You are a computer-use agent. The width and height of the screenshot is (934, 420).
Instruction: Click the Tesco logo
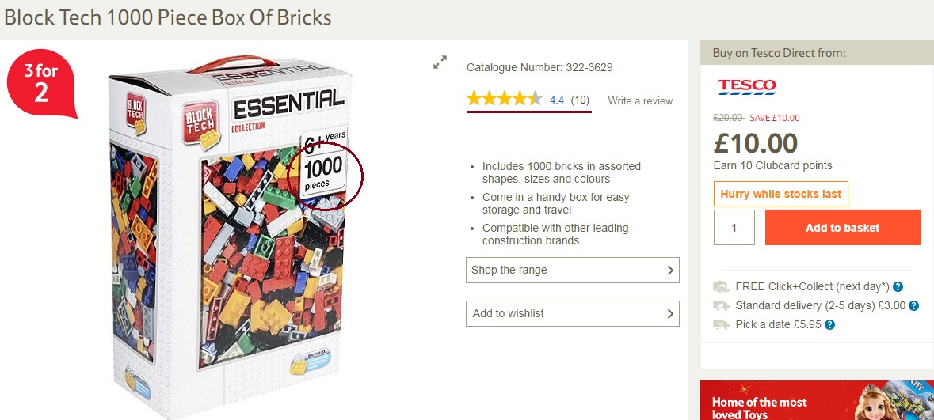746,87
